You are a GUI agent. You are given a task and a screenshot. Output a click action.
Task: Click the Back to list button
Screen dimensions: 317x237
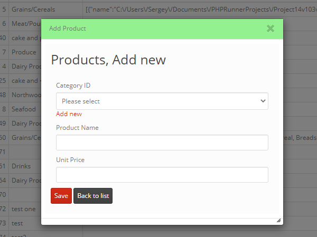(x=93, y=196)
